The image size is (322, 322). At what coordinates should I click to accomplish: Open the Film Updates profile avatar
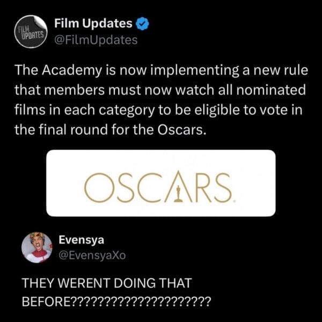coord(31,32)
